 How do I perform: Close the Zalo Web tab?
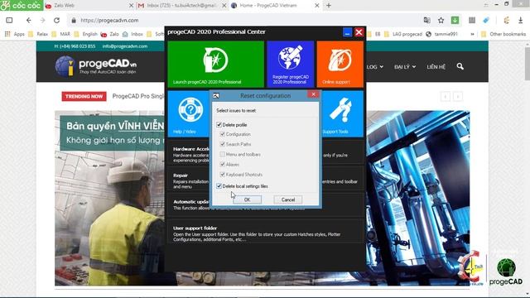(x=131, y=6)
